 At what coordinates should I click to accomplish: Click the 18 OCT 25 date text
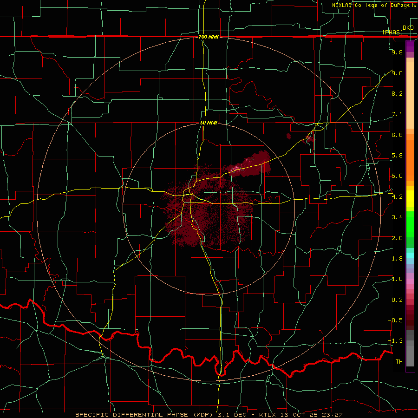pos(300,415)
